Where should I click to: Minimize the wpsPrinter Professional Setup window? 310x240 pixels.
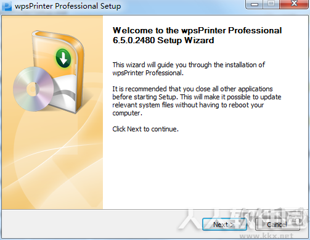(255, 4)
